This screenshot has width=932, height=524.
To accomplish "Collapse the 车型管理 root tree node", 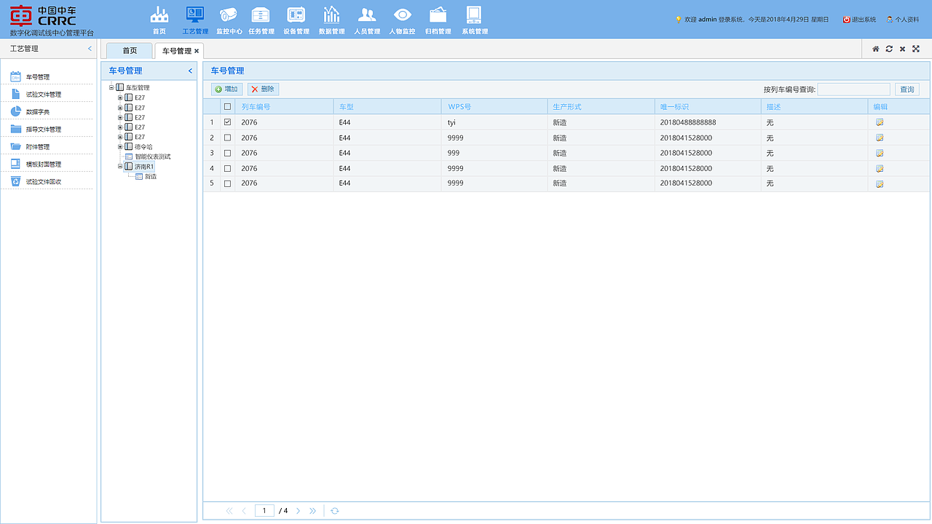I will pos(111,87).
